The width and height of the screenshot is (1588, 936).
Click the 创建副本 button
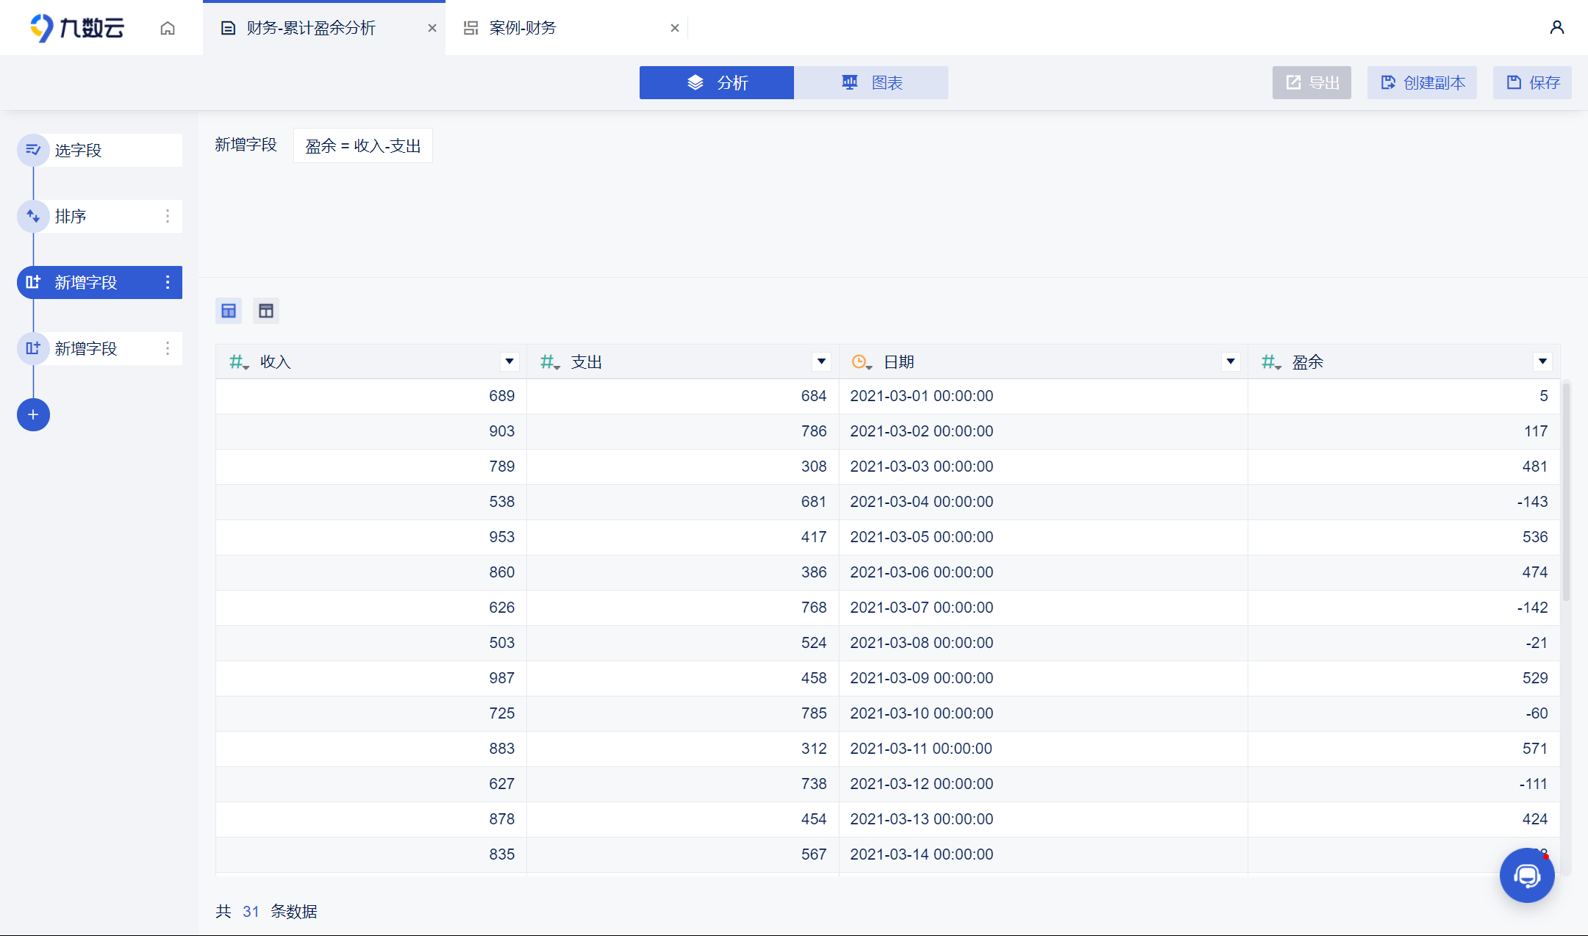point(1422,82)
